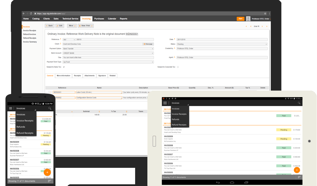Click the browser back arrow
This screenshot has width=317, height=186.
click(24, 13)
